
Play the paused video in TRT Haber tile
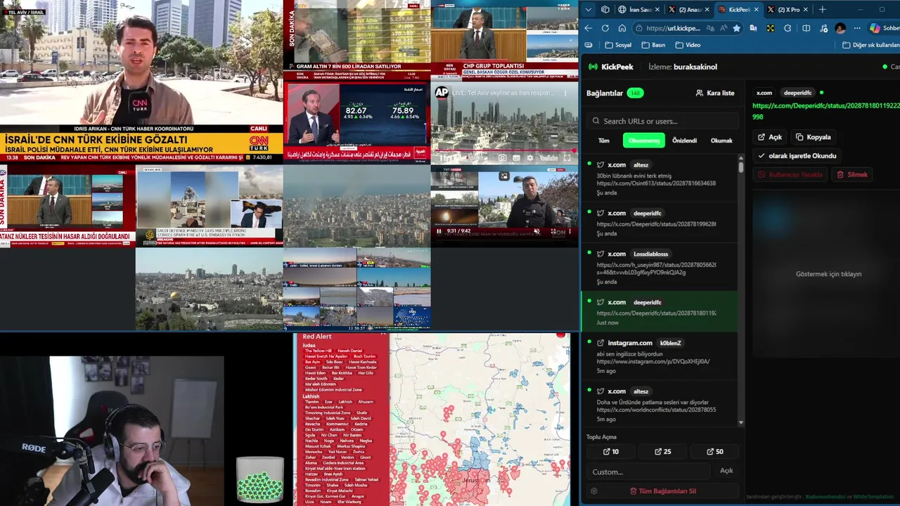click(x=439, y=231)
